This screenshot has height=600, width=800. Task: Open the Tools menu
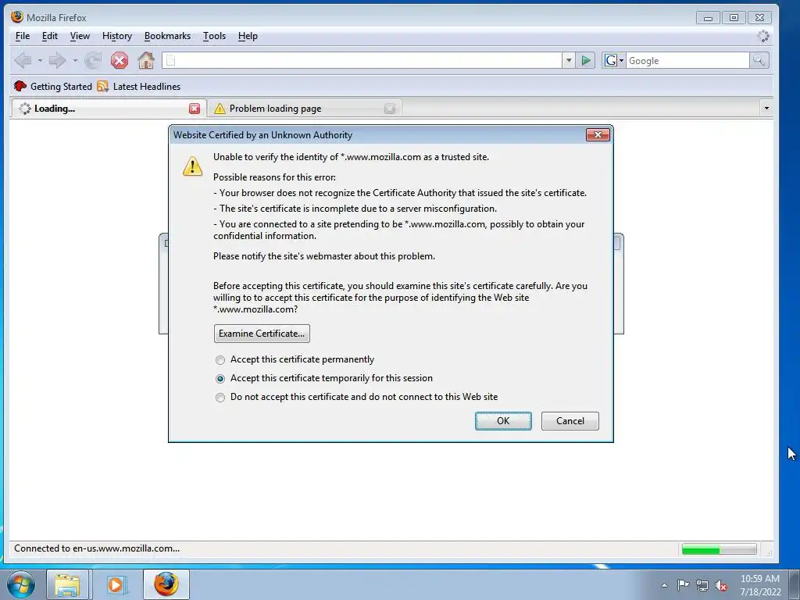pos(214,36)
